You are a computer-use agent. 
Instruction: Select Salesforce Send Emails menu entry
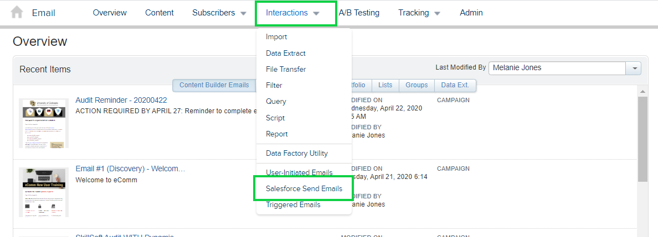[x=304, y=189]
